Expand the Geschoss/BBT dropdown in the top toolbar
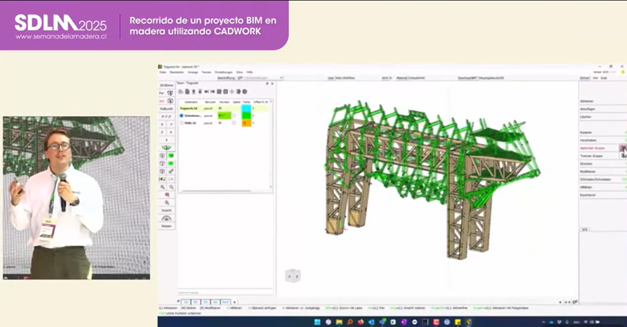The height and width of the screenshot is (327, 627). [x=482, y=78]
